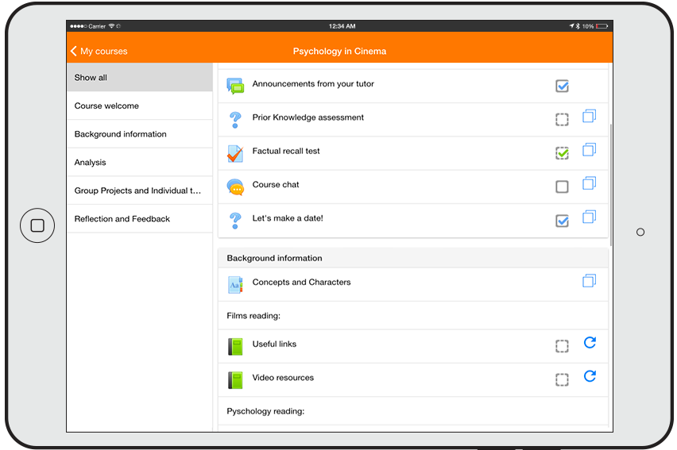The height and width of the screenshot is (450, 677).
Task: Click the Announcements from your tutor forum icon
Action: point(234,86)
